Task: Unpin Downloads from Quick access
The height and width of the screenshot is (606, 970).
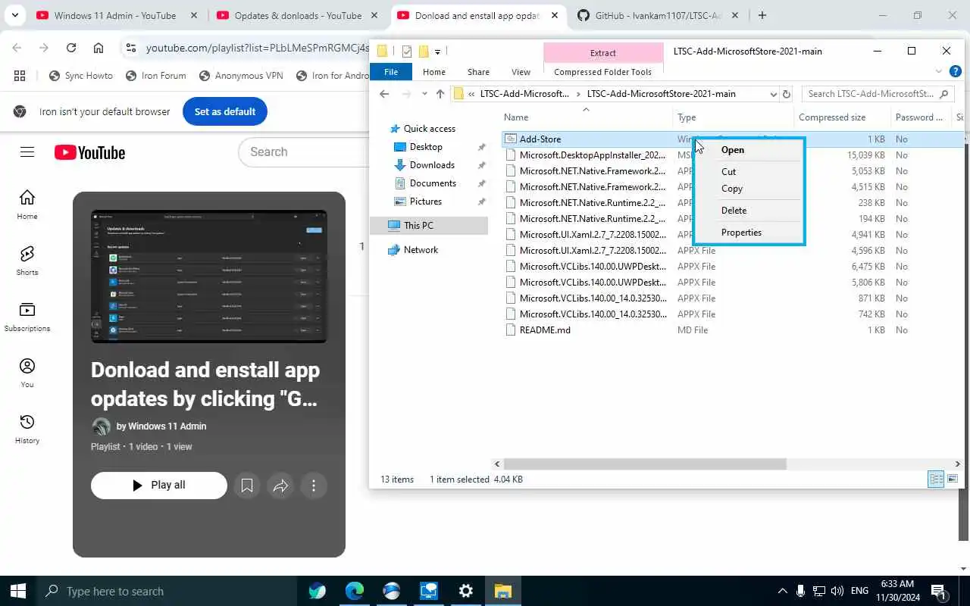Action: click(481, 165)
